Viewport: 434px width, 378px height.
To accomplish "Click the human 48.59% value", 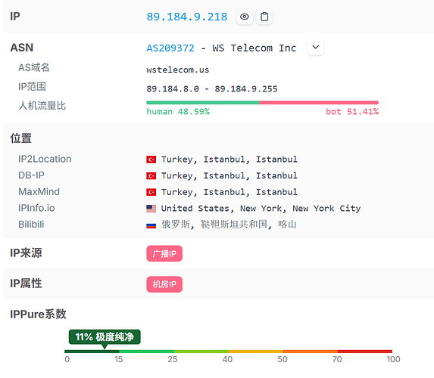I will (178, 112).
